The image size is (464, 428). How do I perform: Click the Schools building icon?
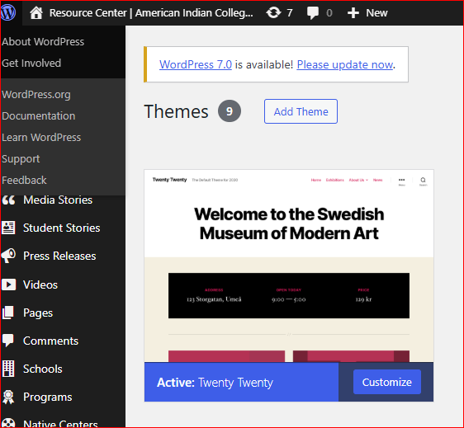pos(8,369)
